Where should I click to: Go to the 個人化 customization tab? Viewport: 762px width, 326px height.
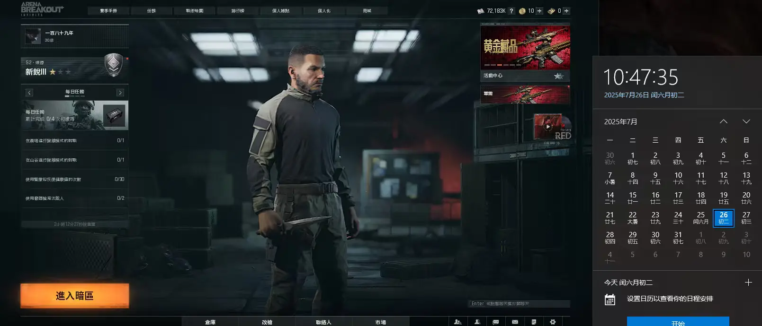pos(324,10)
